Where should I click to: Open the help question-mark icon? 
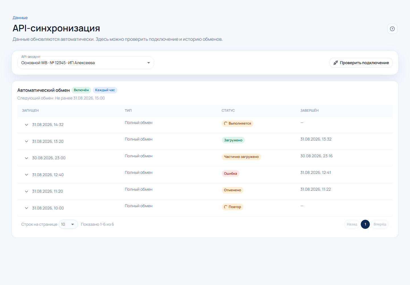pyautogui.click(x=392, y=29)
